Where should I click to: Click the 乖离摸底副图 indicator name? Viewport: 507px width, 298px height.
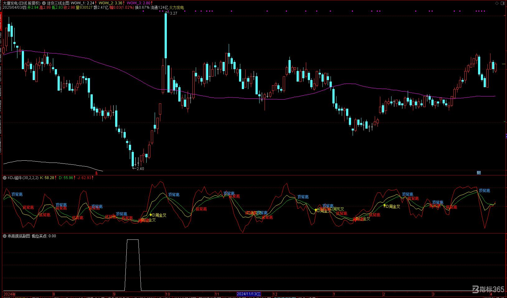tap(19, 236)
